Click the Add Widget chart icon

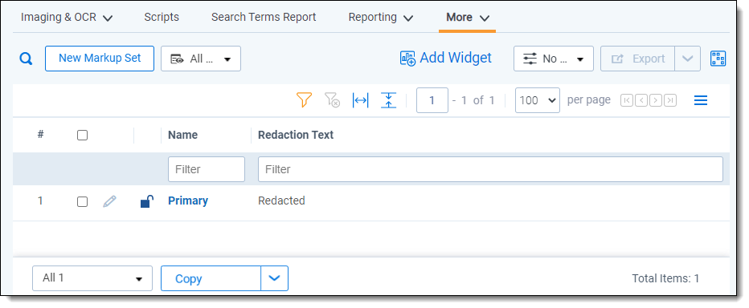coord(407,59)
